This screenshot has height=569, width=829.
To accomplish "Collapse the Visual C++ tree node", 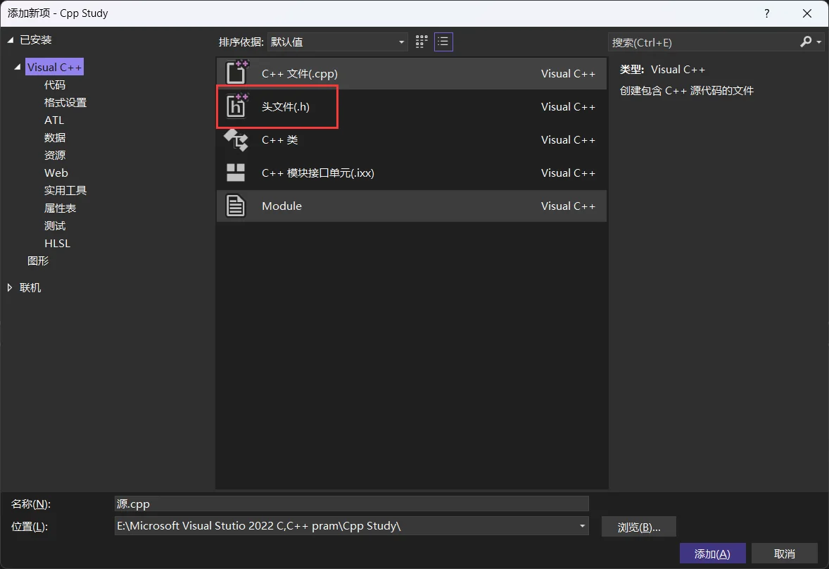I will (x=18, y=67).
